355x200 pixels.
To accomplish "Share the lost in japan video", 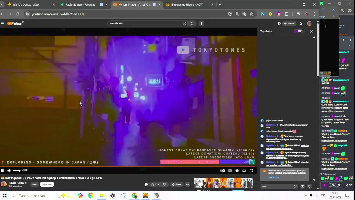I will 176,184.
